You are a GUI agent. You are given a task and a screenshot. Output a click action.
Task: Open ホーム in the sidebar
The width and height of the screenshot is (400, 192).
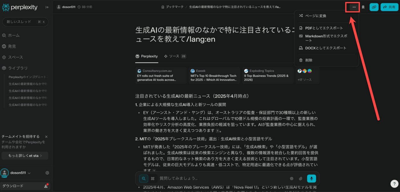13,35
